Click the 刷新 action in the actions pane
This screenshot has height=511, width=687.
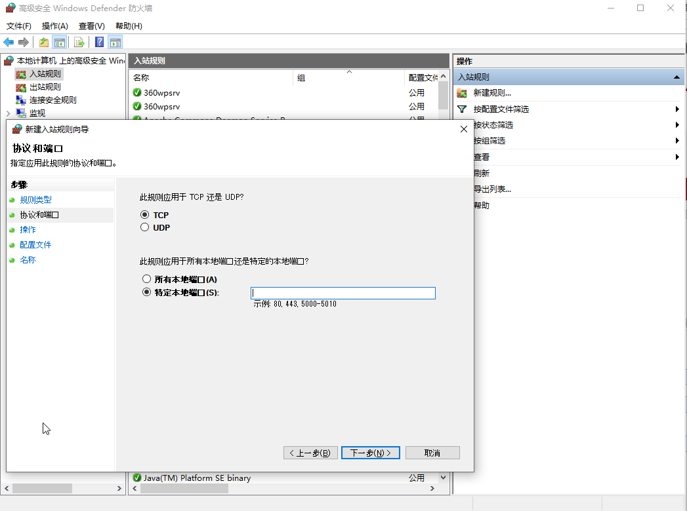pyautogui.click(x=481, y=173)
